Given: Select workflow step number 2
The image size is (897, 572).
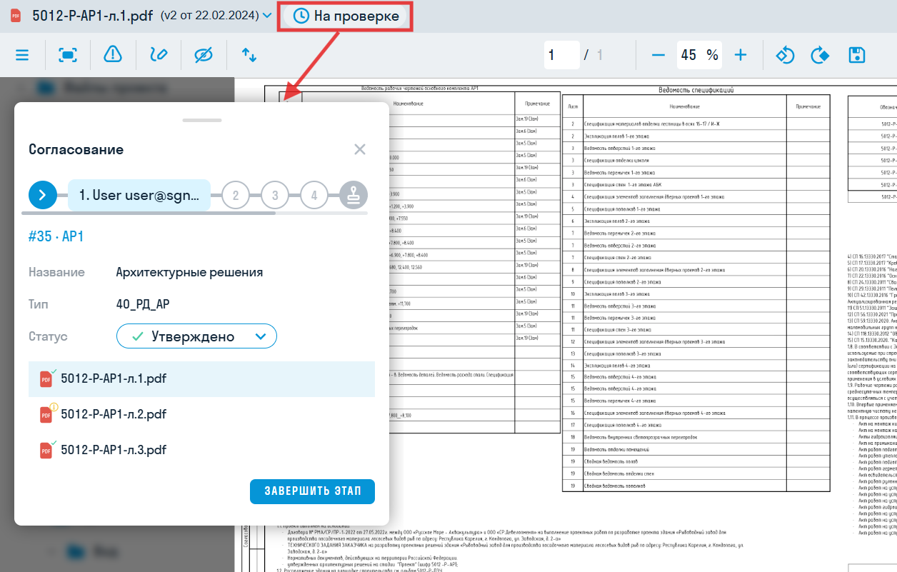Looking at the screenshot, I should [236, 194].
